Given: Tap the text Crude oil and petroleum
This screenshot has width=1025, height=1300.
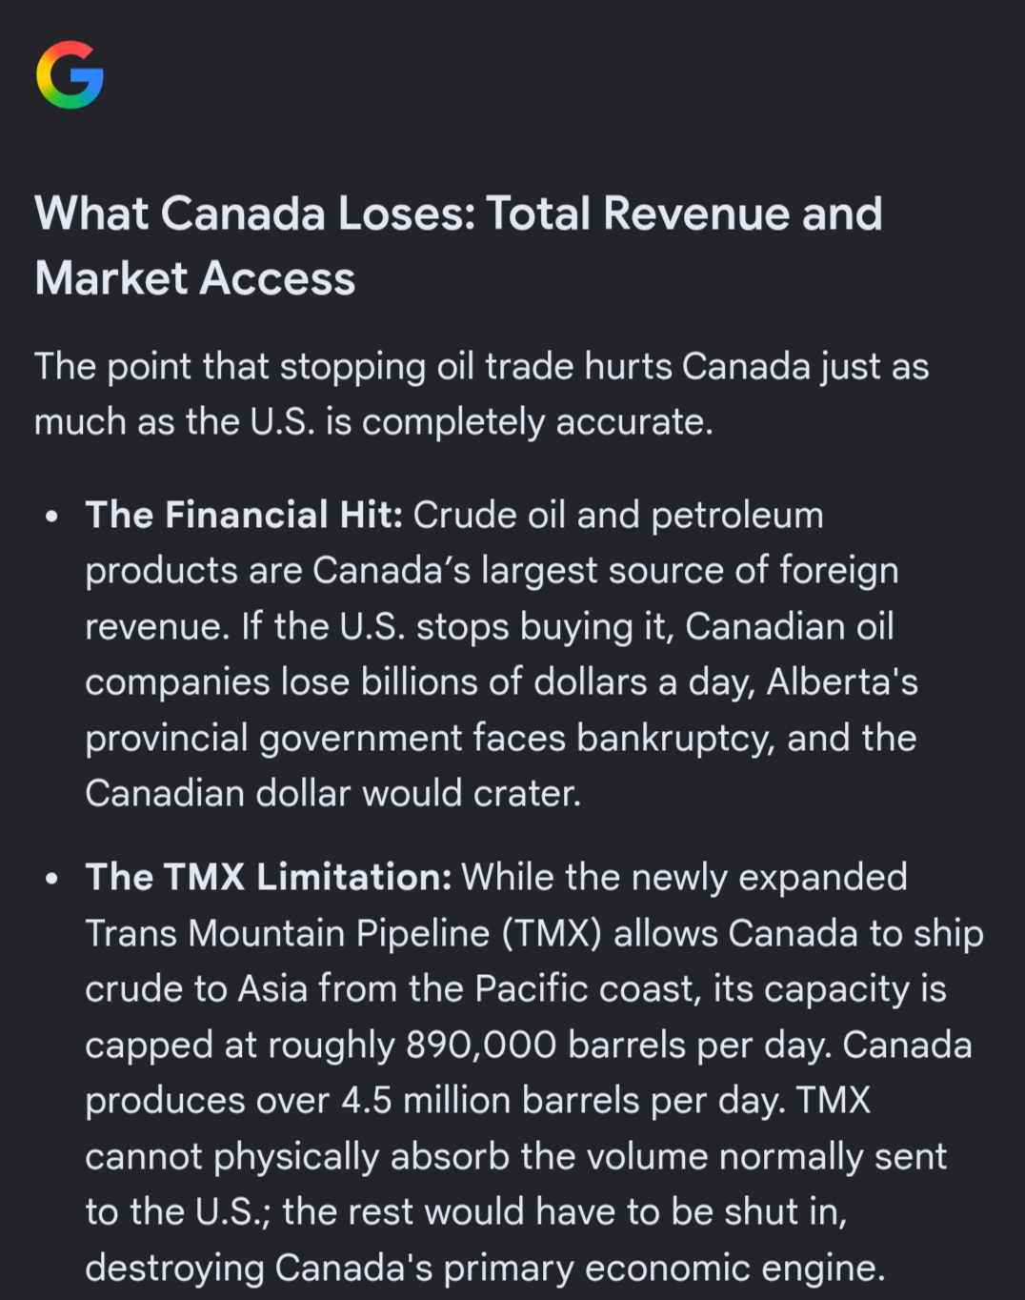Looking at the screenshot, I should pos(618,515).
